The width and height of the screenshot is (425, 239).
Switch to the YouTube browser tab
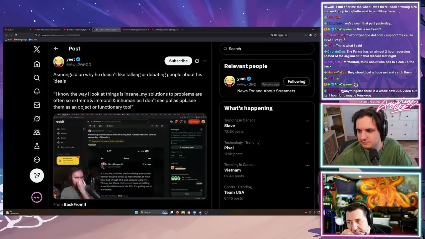point(18,30)
